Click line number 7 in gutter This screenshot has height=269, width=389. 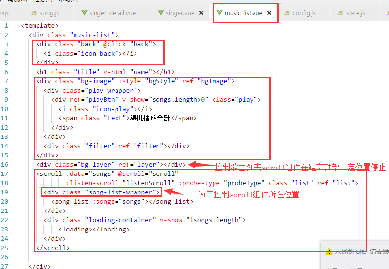coord(6,81)
